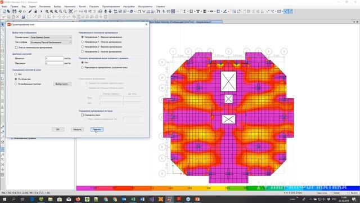Select 'По объектам' averaging radio option
Screen dimensions: 360x203
tap(16, 79)
